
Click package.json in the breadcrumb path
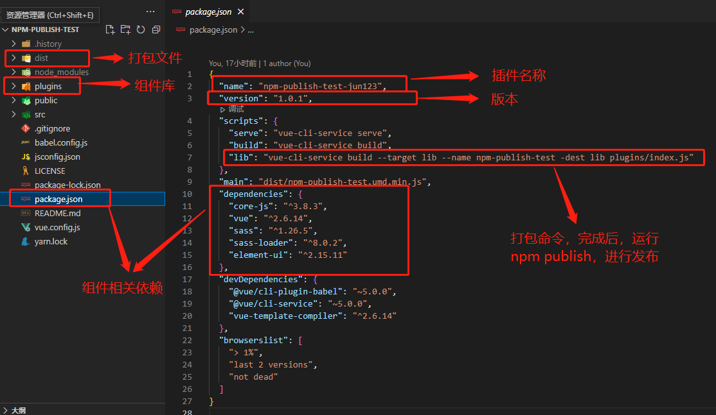click(213, 30)
